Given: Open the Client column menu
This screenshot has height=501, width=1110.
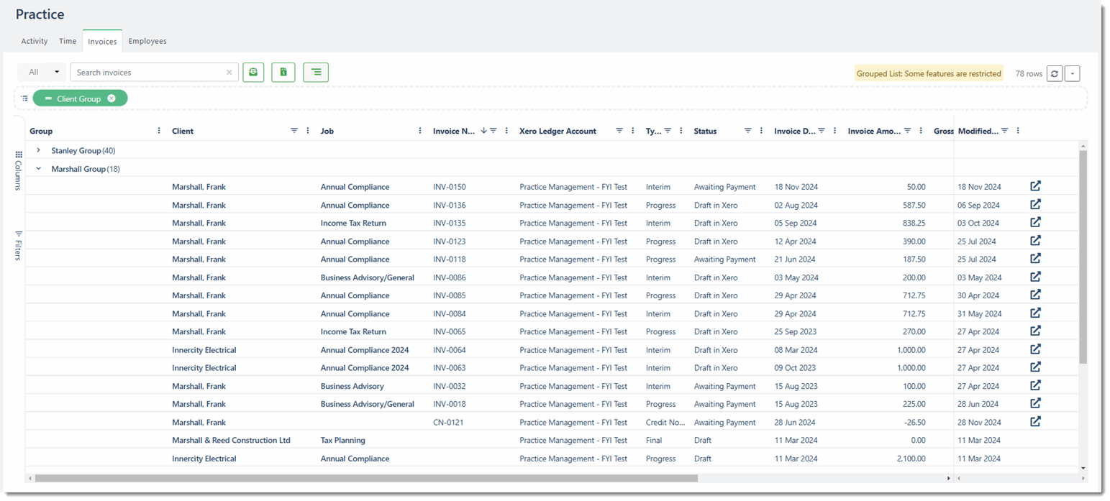Looking at the screenshot, I should pos(308,131).
